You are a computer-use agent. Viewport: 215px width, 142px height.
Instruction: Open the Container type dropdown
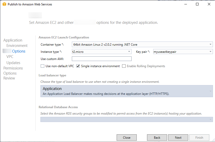click(x=211, y=44)
